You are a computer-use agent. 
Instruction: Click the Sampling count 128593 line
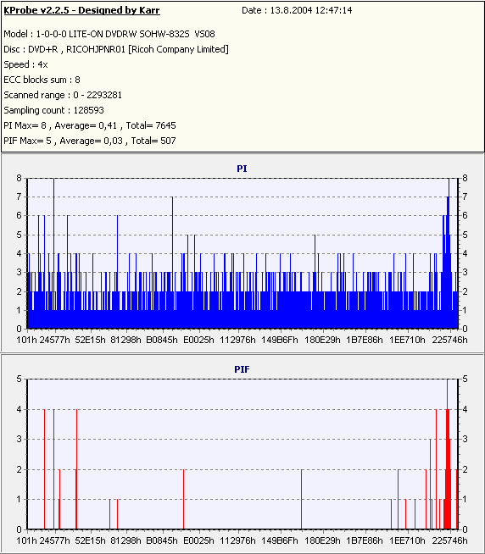click(x=53, y=110)
